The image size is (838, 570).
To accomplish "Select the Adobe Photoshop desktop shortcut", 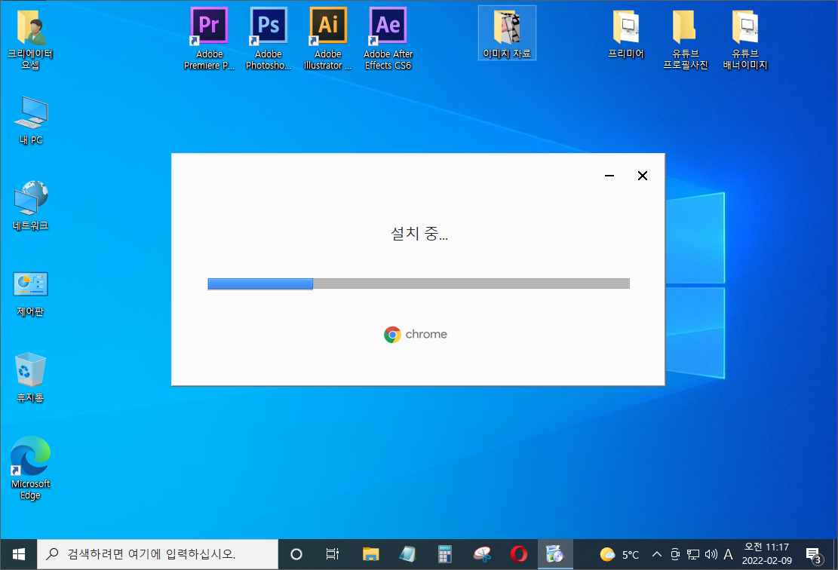I will (x=269, y=38).
